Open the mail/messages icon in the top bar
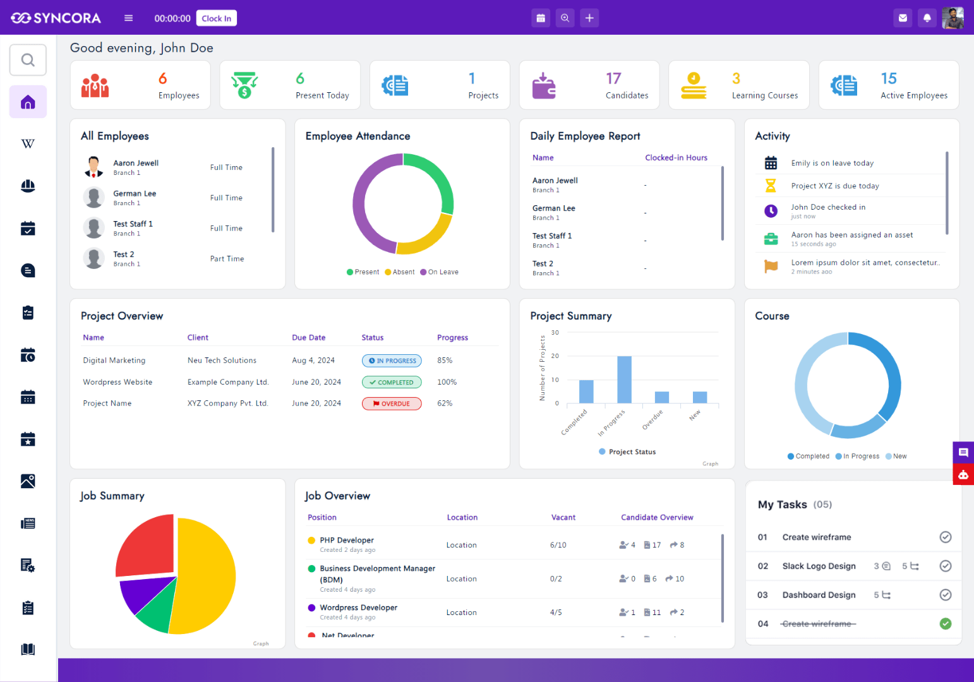The width and height of the screenshot is (974, 682). [903, 18]
